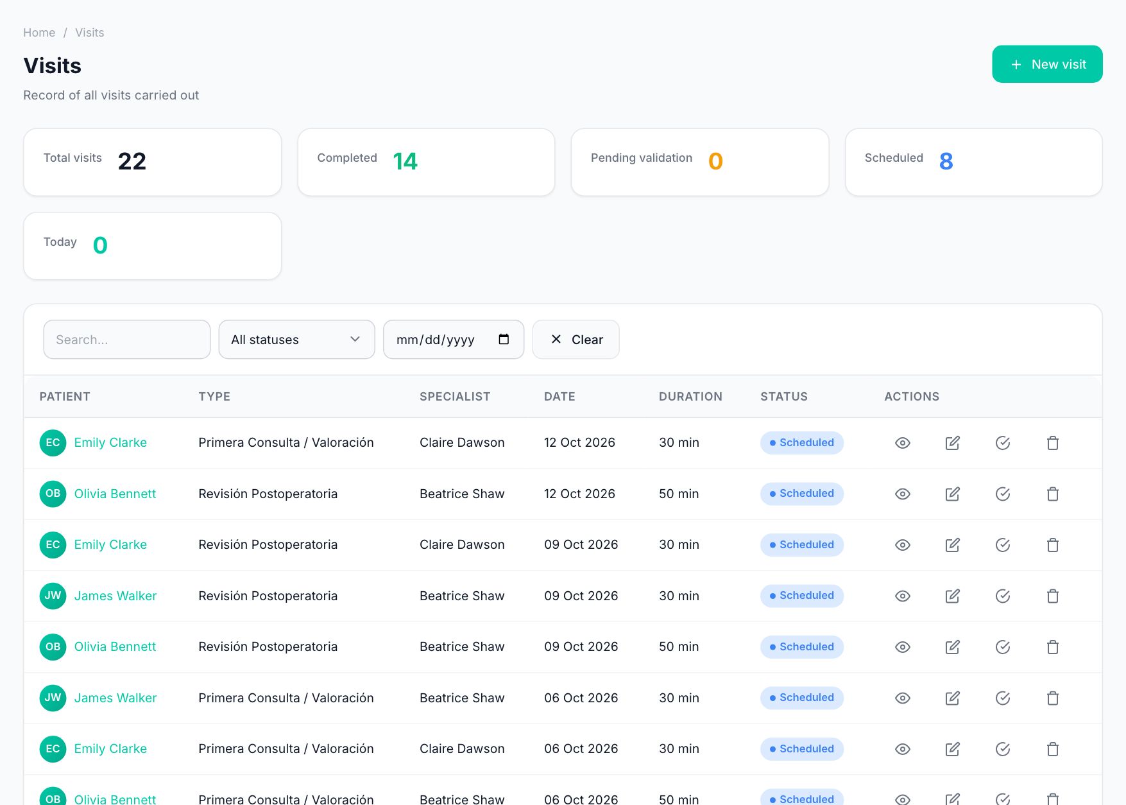
Task: Open calendar picker in date filter
Action: 504,339
